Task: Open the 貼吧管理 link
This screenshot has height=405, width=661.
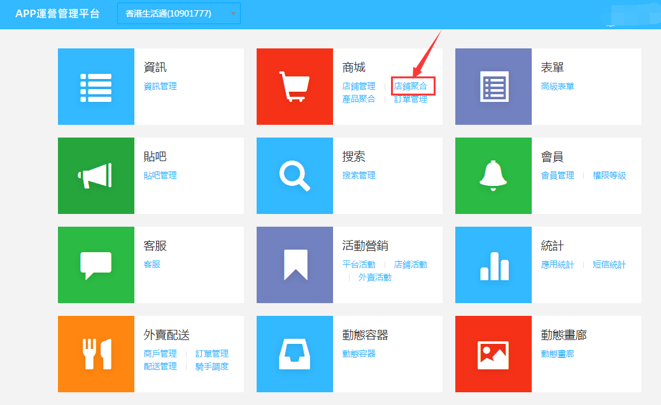Action: (x=160, y=175)
